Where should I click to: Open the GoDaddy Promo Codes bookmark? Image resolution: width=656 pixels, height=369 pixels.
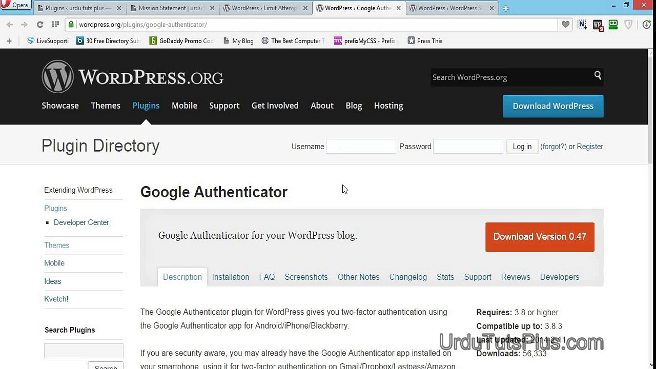[181, 41]
